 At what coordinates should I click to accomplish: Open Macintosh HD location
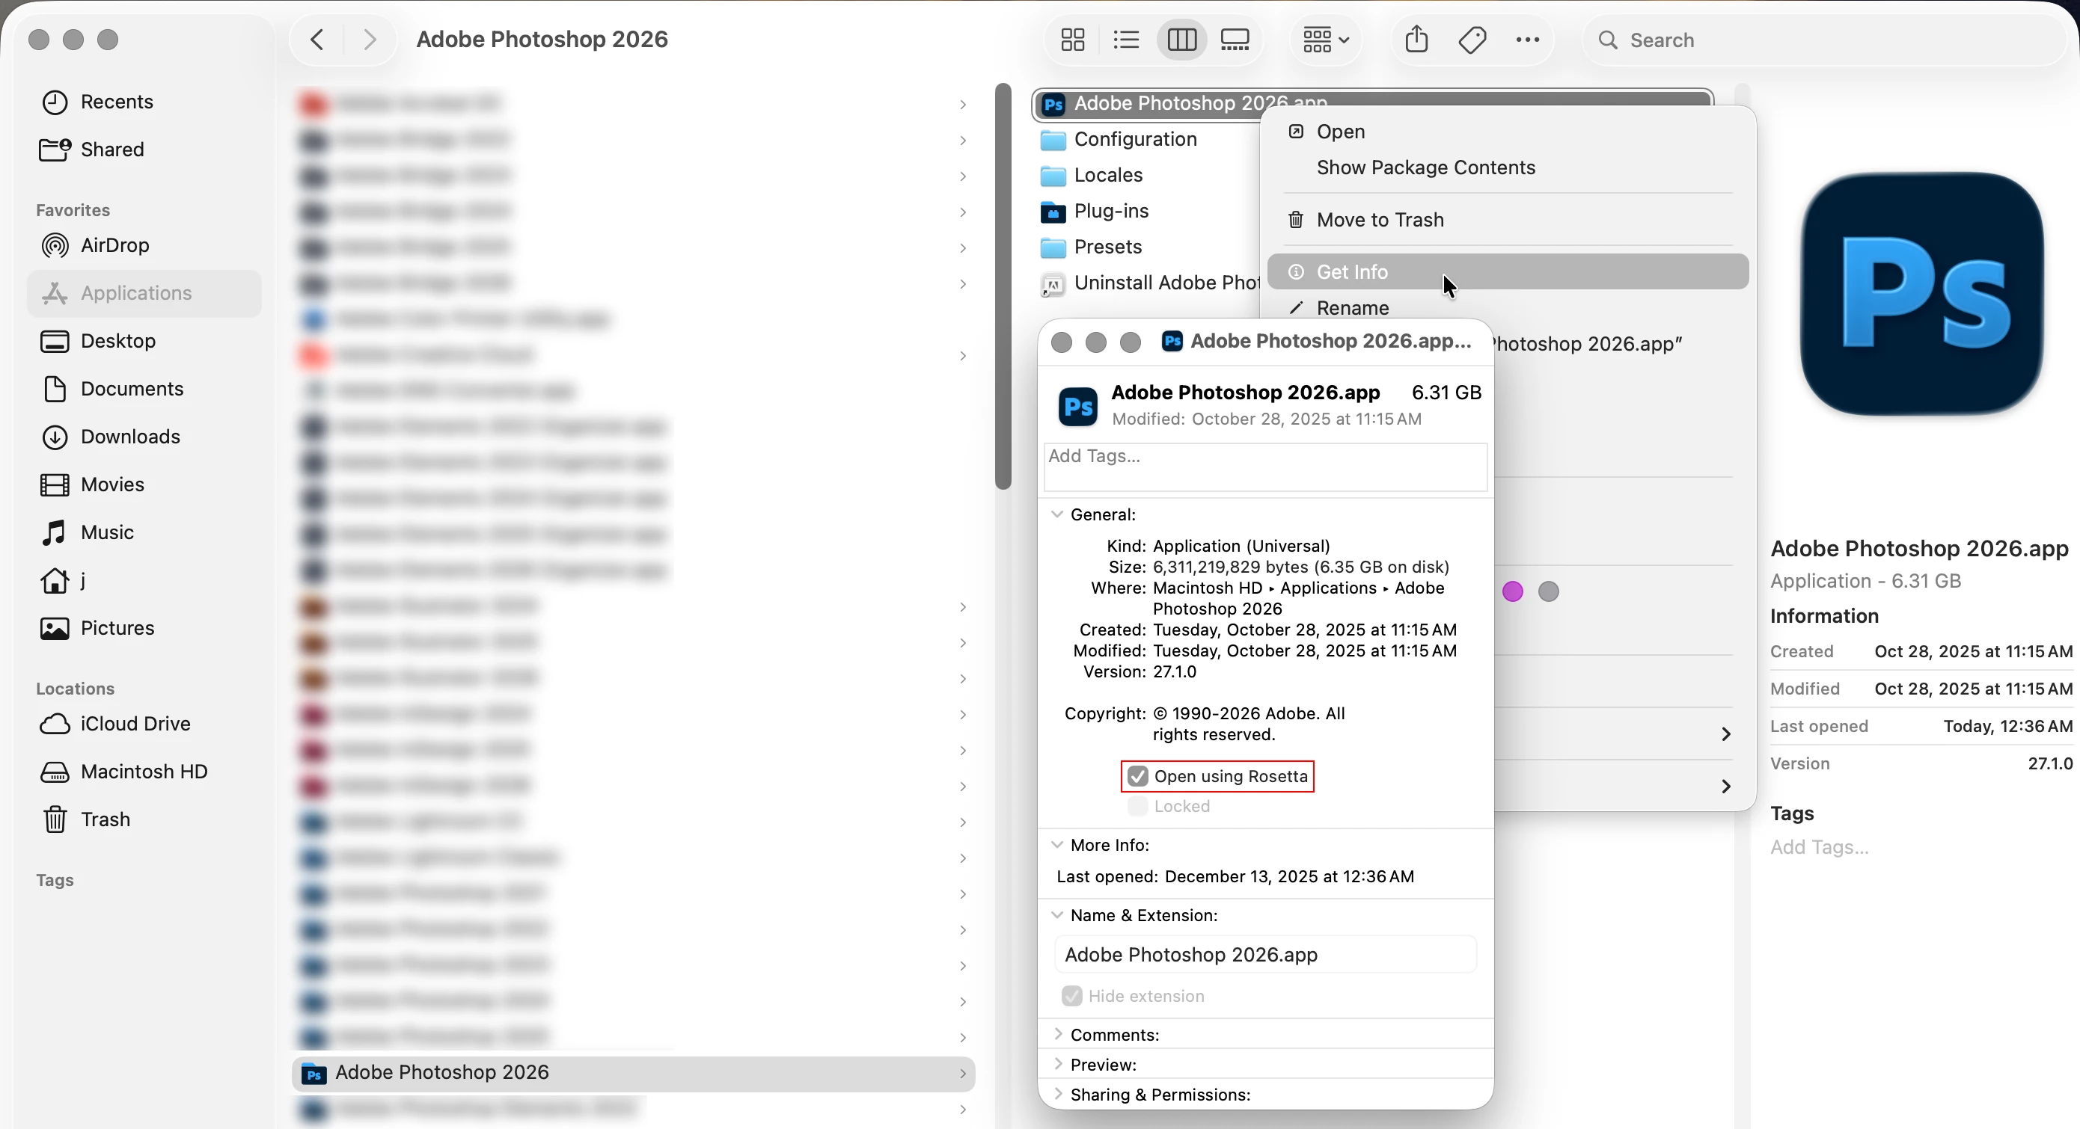point(144,772)
